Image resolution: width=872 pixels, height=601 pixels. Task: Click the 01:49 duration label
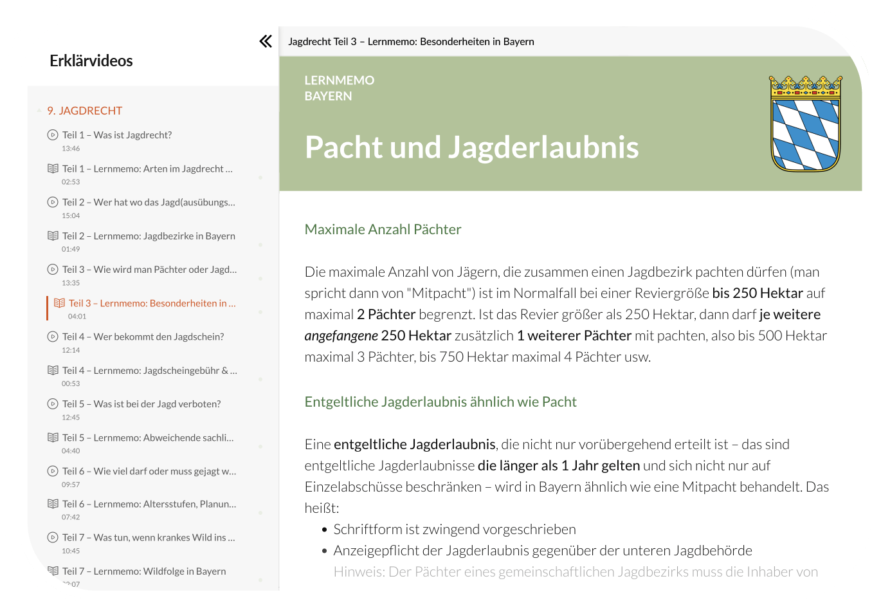pos(71,249)
